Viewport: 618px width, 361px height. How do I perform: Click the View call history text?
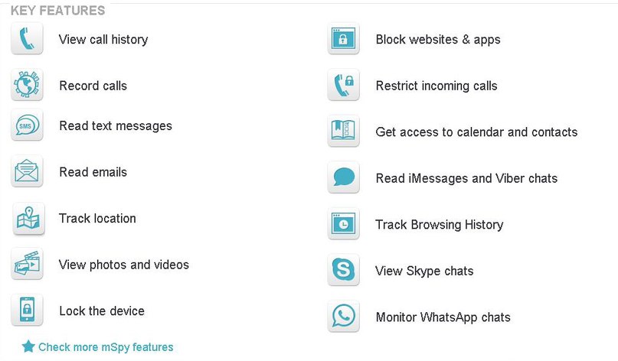(103, 39)
